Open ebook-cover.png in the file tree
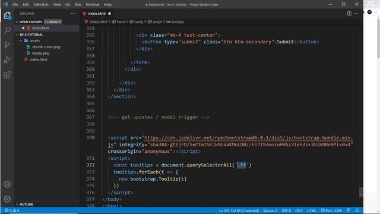This screenshot has height=214, width=380. 46,47
